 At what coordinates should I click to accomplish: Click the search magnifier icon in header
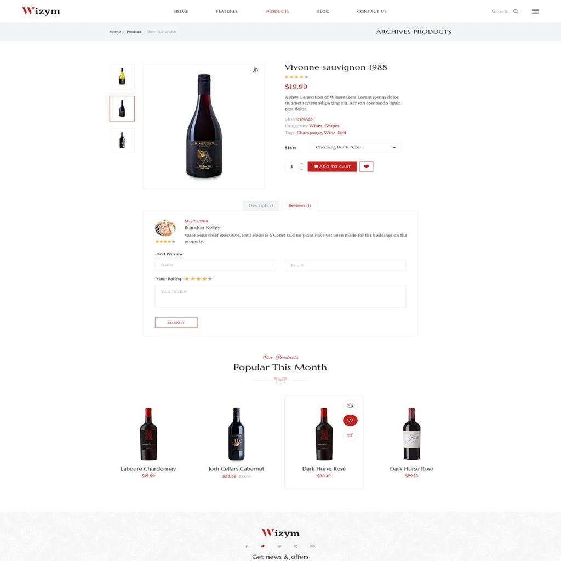pyautogui.click(x=516, y=12)
